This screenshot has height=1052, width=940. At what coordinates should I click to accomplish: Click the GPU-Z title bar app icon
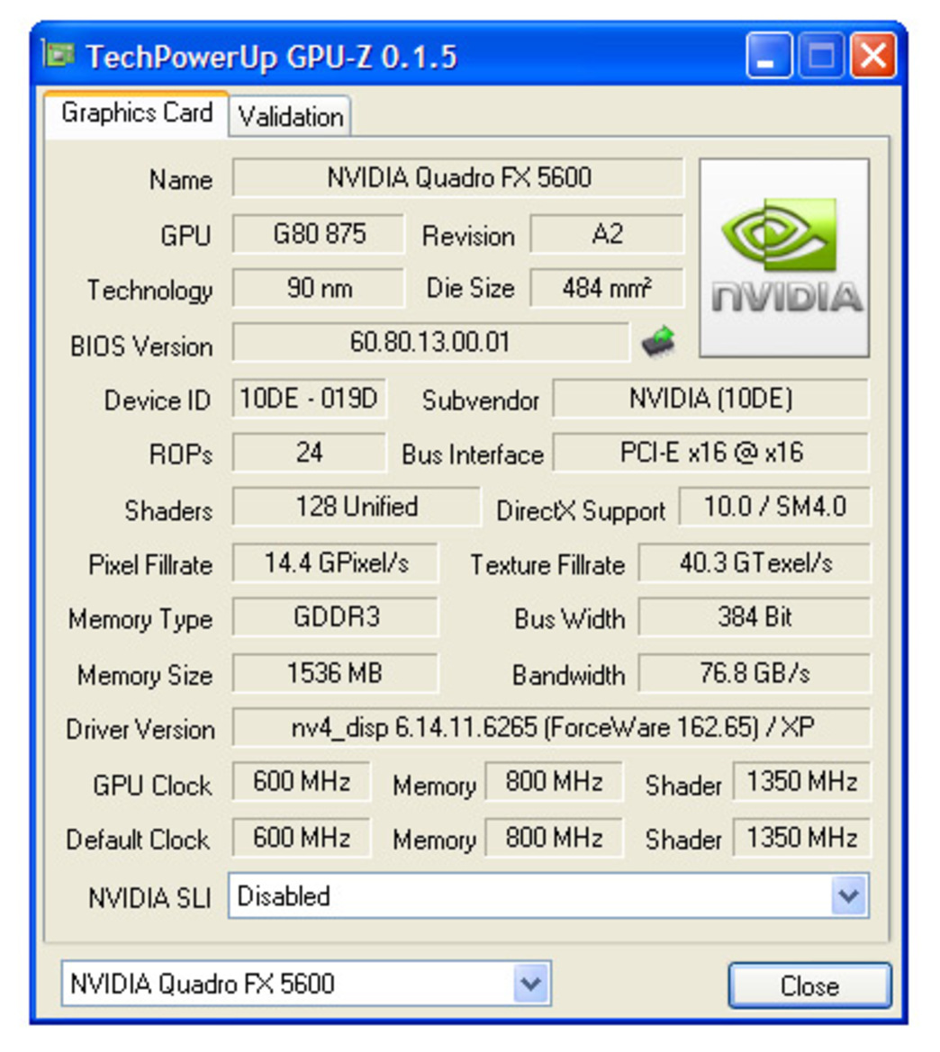[x=59, y=55]
